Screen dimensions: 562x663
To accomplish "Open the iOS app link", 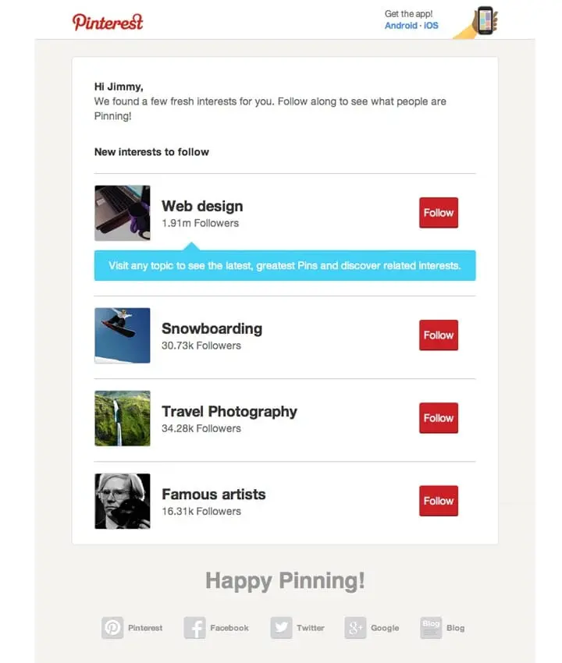I will [431, 26].
